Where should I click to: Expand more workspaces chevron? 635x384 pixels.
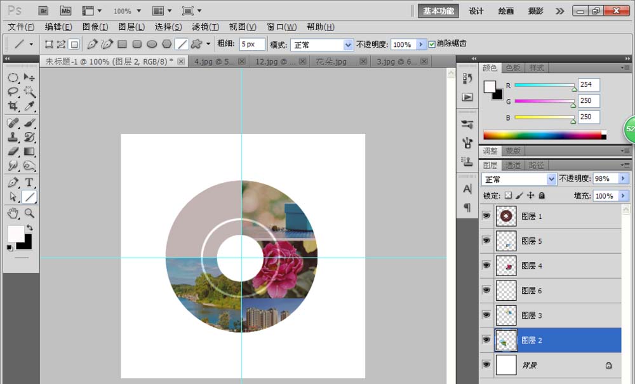click(559, 11)
